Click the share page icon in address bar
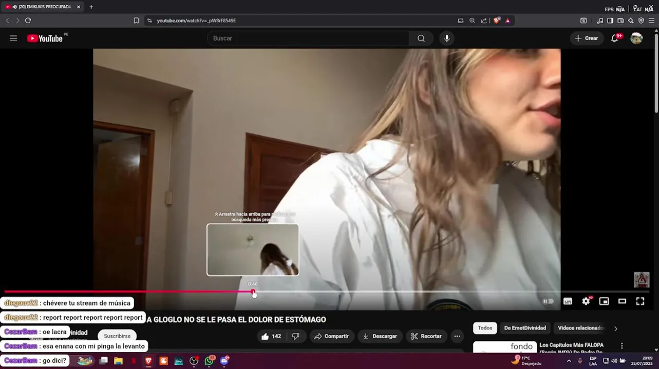Screen dimensions: 659x369 pos(484,20)
